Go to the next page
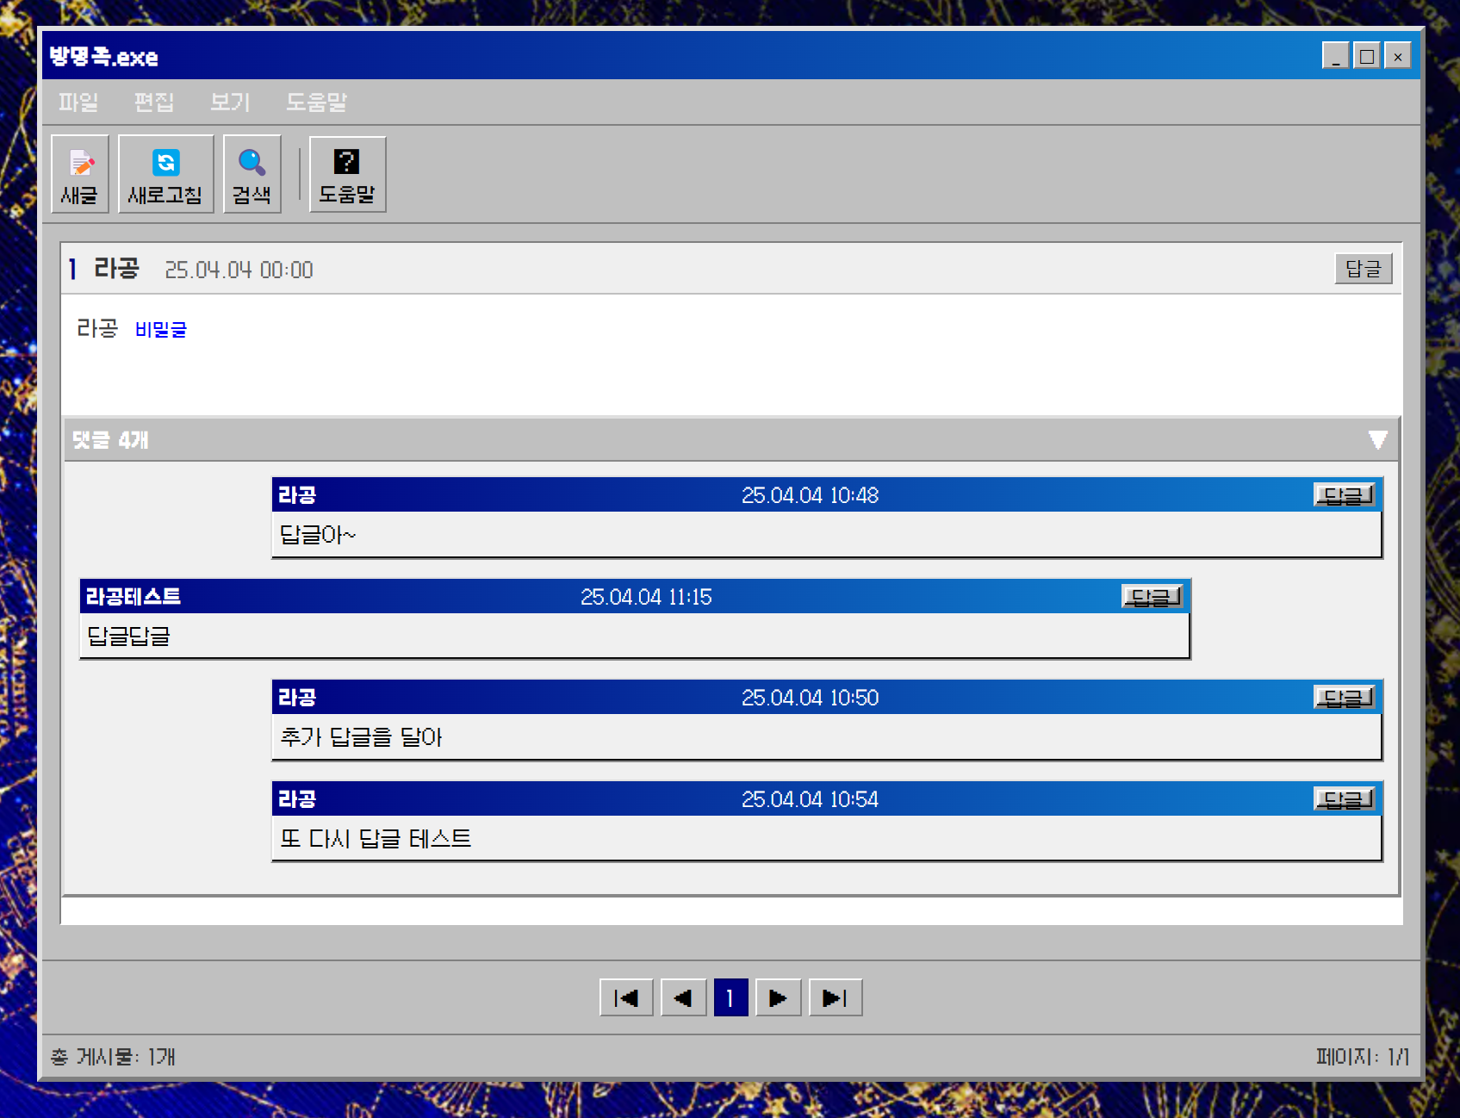The image size is (1460, 1118). (778, 997)
